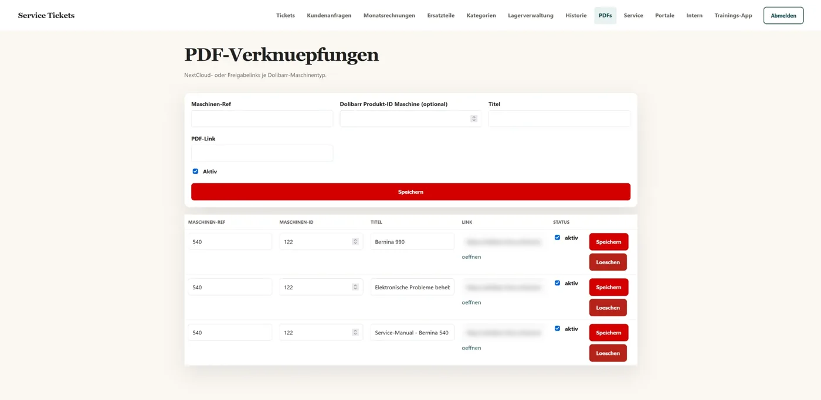This screenshot has width=821, height=400.
Task: Click the Abmelden button
Action: click(783, 16)
